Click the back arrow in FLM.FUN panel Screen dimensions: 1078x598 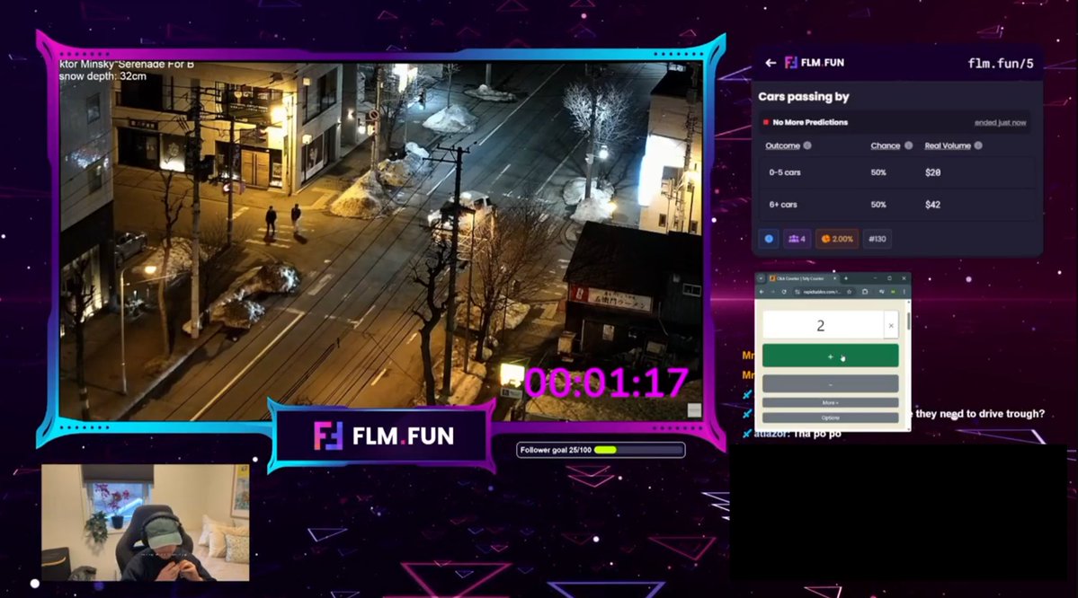tap(770, 63)
